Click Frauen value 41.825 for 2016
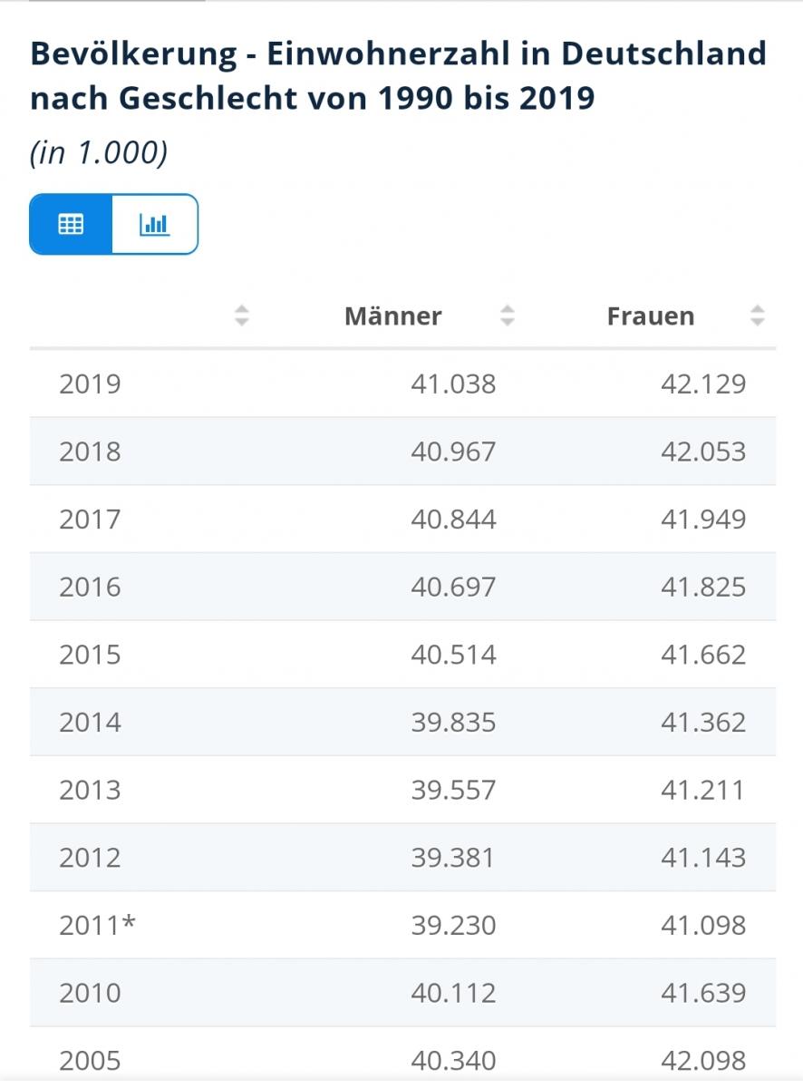The width and height of the screenshot is (803, 1088). coord(703,587)
